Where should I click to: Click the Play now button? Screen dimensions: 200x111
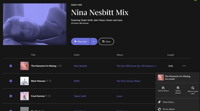point(81,42)
